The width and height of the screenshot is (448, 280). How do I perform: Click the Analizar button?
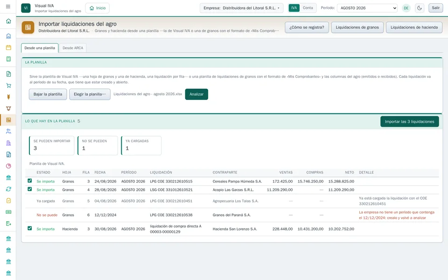[196, 94]
